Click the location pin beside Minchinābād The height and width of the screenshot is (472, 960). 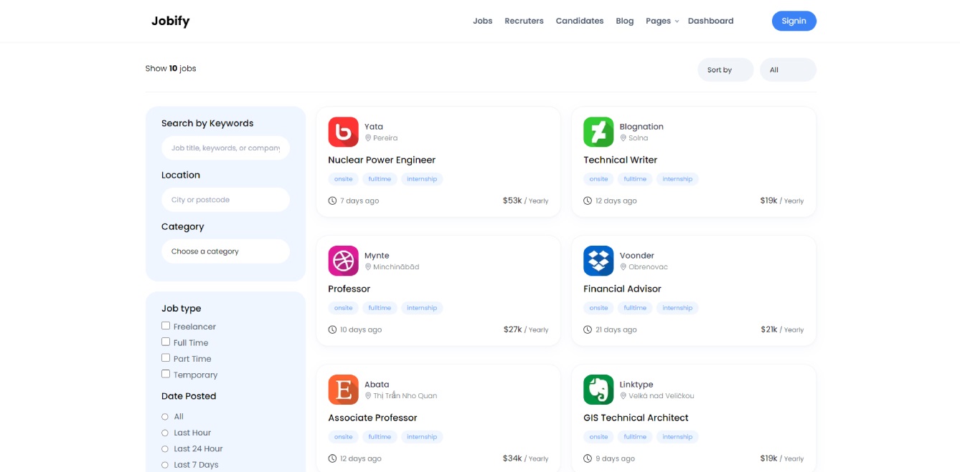[368, 267]
